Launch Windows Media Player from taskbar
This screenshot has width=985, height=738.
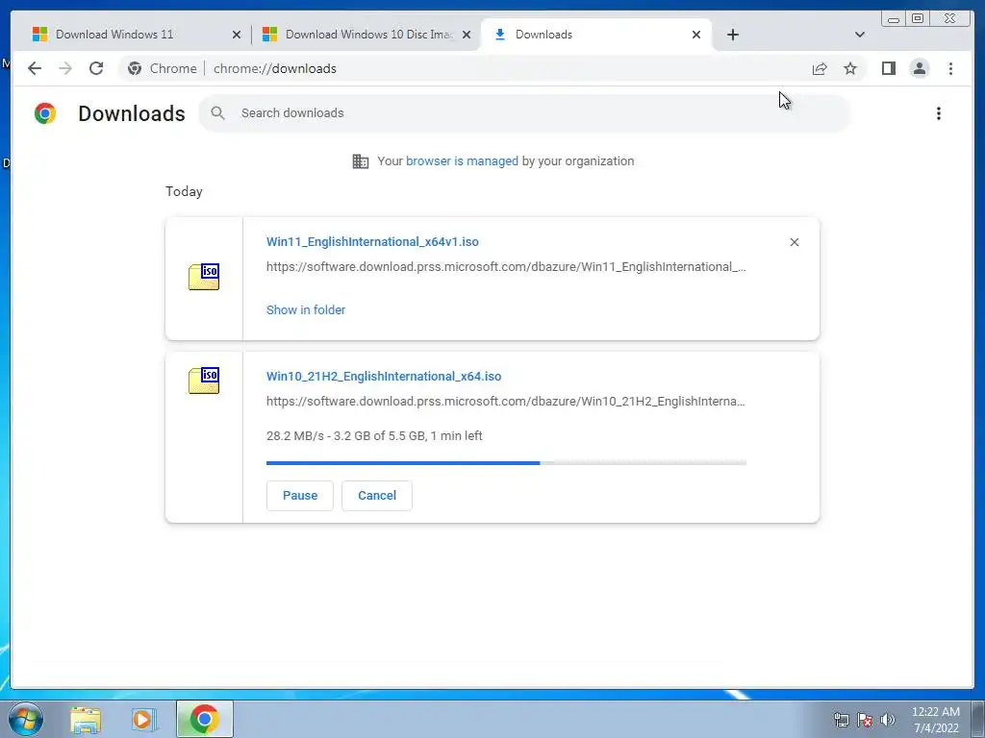(144, 719)
